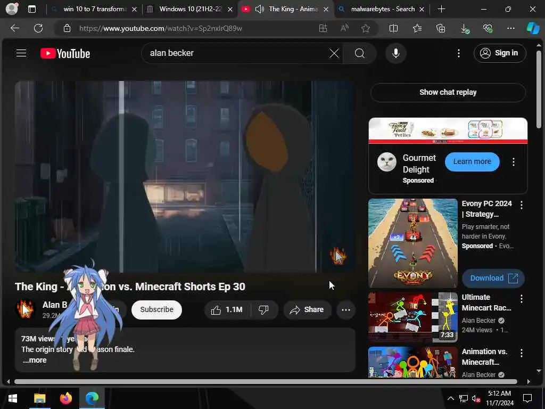Image resolution: width=545 pixels, height=409 pixels.
Task: Sign in to YouTube
Action: [499, 53]
